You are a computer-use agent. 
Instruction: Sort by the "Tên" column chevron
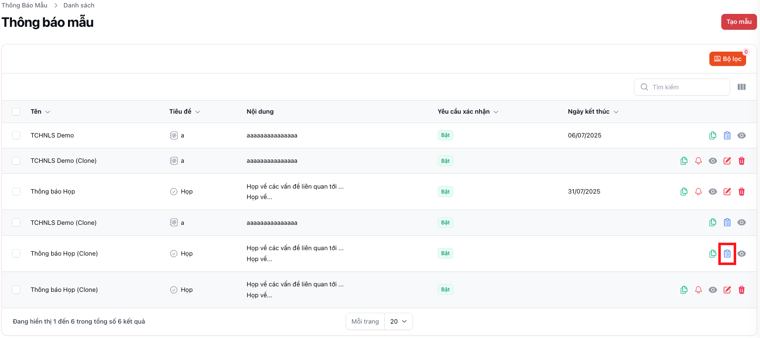[47, 111]
